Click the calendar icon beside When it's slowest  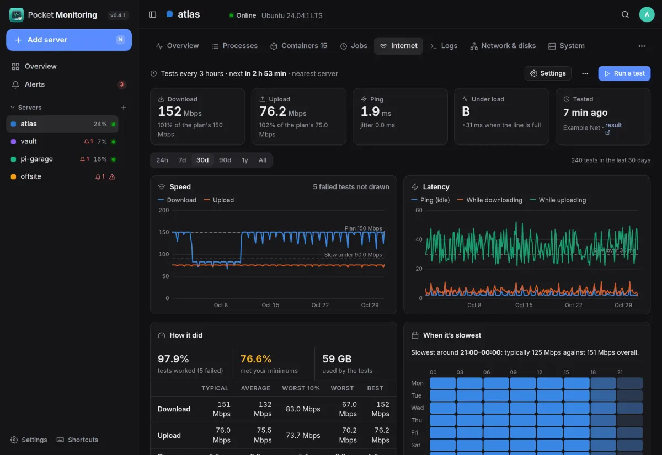(415, 335)
